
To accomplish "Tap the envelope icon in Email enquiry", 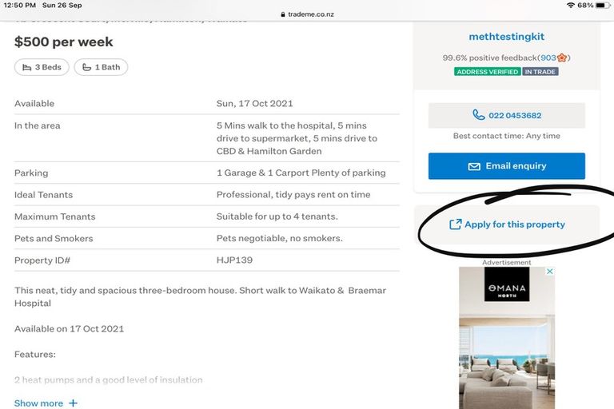I will pyautogui.click(x=474, y=166).
